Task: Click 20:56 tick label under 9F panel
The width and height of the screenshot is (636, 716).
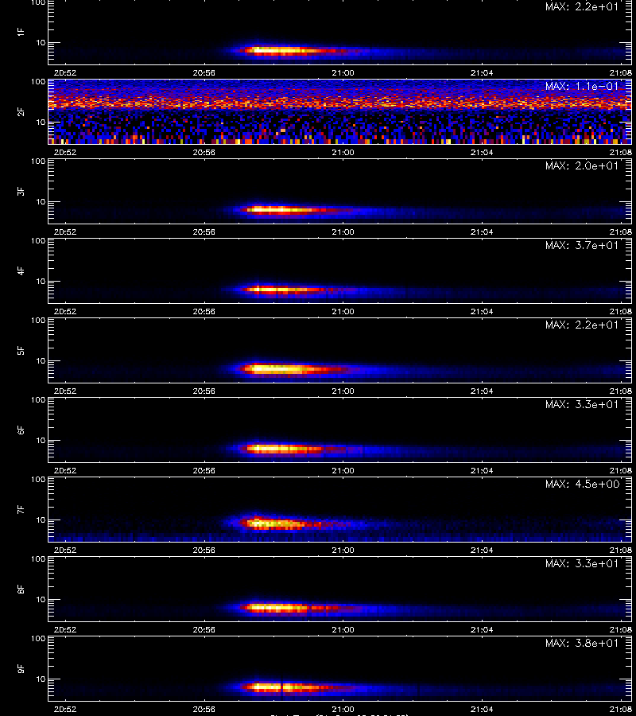Action: (x=204, y=709)
